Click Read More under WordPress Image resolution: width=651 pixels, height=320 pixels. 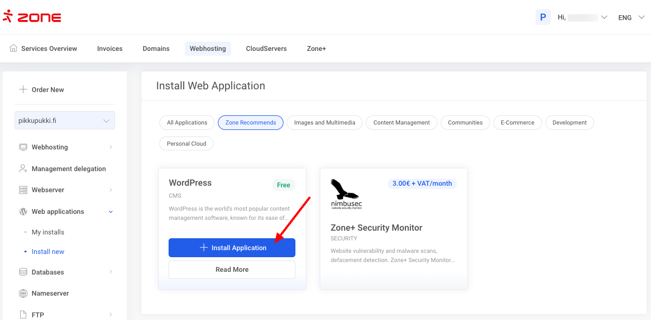(232, 270)
